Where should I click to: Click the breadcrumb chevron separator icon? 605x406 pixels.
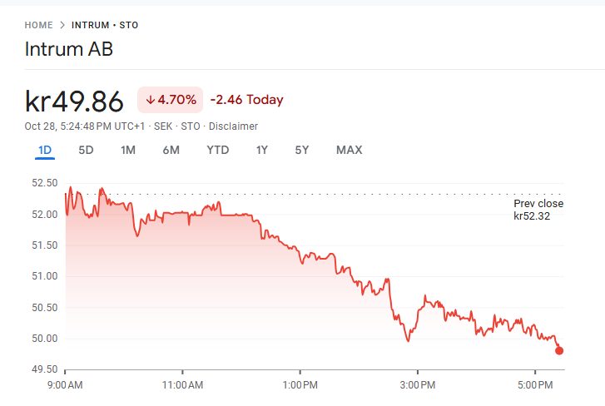[x=62, y=25]
